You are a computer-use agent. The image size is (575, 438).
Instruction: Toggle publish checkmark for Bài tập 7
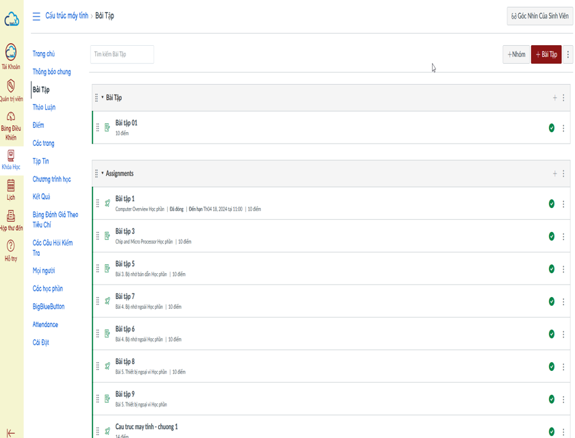click(551, 301)
